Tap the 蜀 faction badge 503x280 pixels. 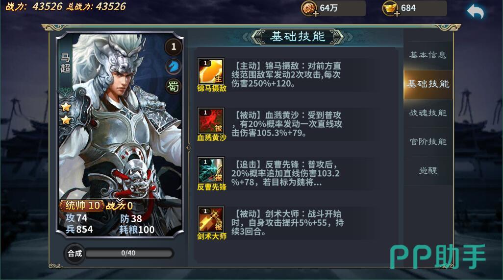pyautogui.click(x=174, y=86)
